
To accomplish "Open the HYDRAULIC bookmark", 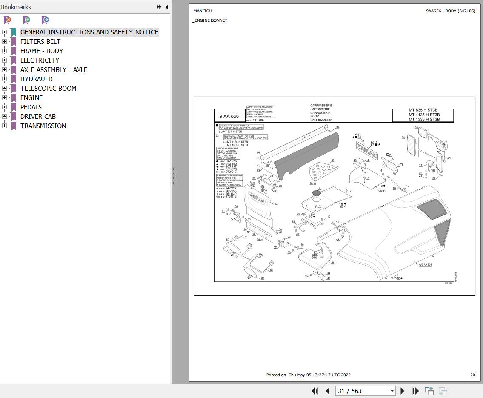I will (37, 79).
